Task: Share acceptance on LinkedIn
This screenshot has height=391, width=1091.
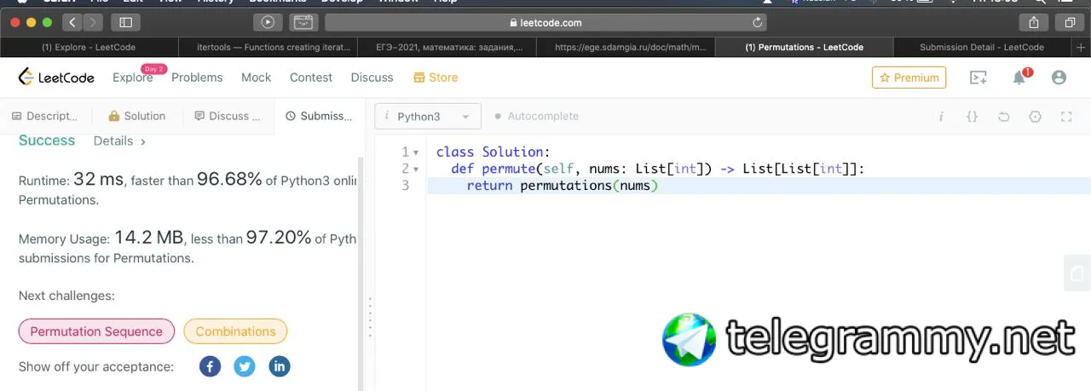Action: point(280,366)
